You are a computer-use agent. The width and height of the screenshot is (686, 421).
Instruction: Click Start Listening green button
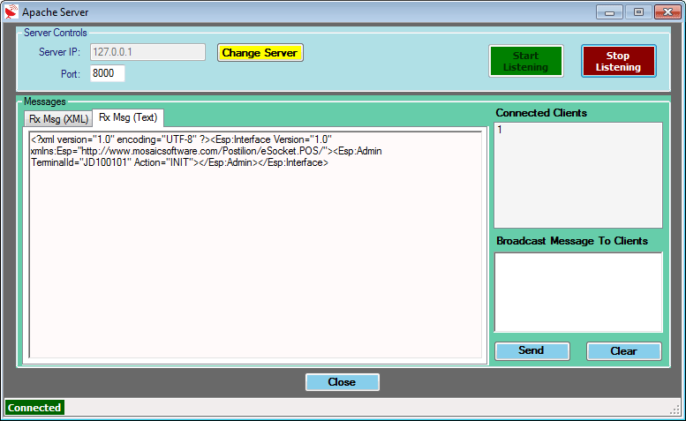(x=526, y=61)
